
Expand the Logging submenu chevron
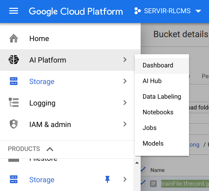click(125, 103)
